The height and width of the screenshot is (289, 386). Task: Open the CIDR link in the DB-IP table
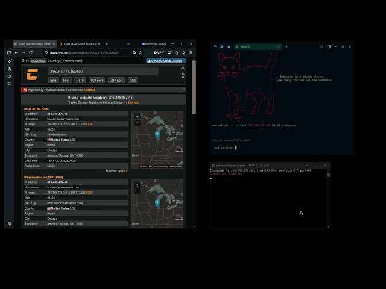pos(89,124)
